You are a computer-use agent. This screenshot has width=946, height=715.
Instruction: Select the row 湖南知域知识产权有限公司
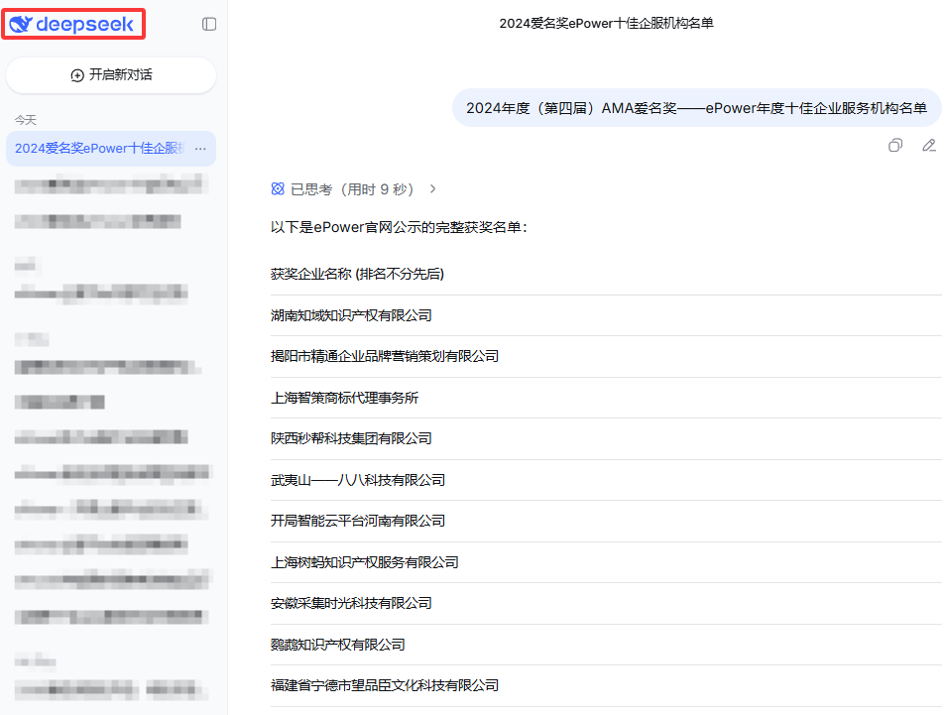351,315
